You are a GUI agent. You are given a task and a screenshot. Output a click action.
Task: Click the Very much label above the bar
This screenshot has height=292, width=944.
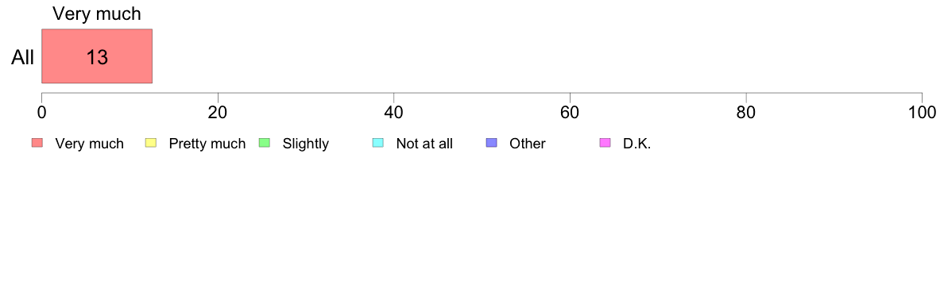(97, 13)
